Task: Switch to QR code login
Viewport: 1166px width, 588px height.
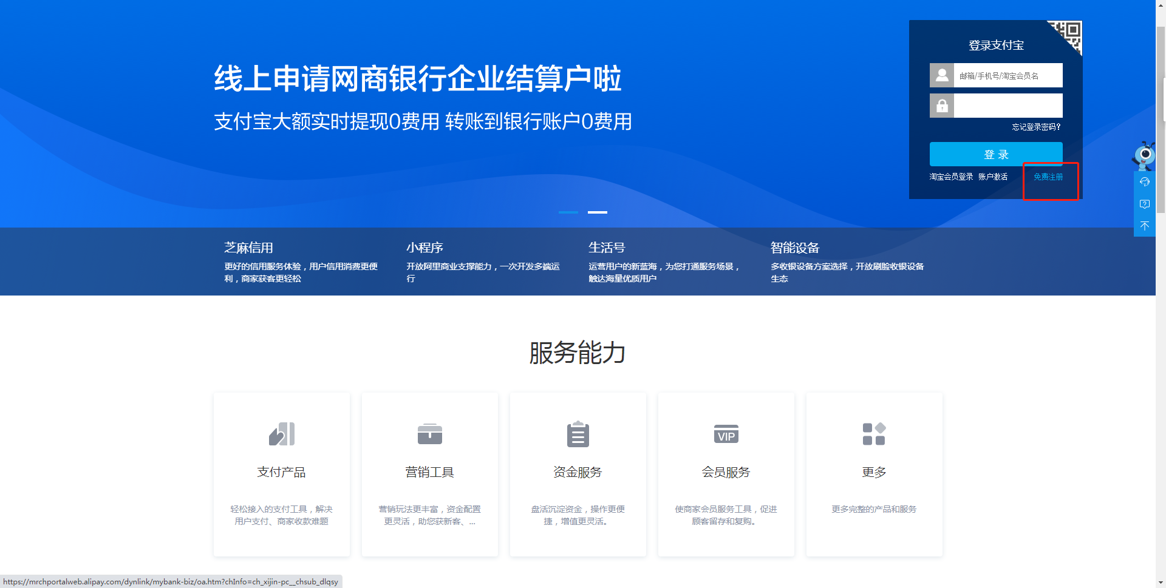Action: 1069,35
